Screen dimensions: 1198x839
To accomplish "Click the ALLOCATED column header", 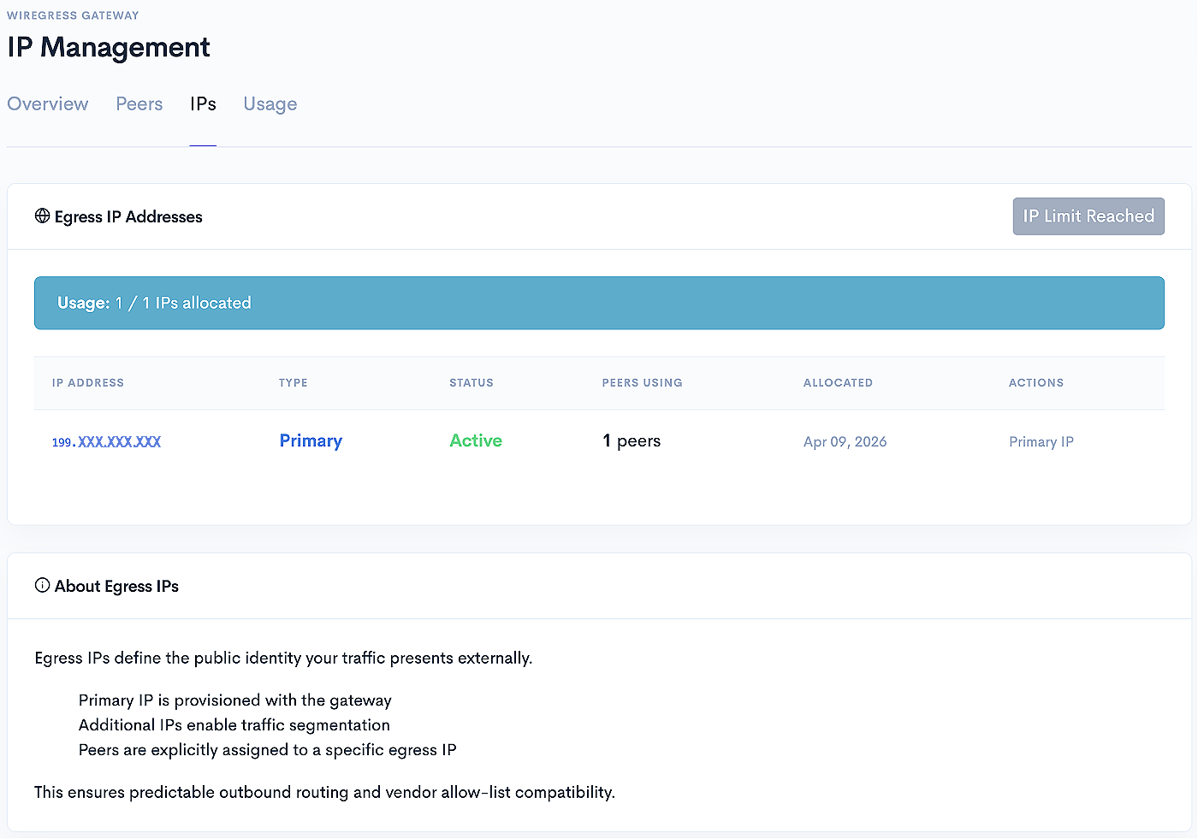I will 838,382.
